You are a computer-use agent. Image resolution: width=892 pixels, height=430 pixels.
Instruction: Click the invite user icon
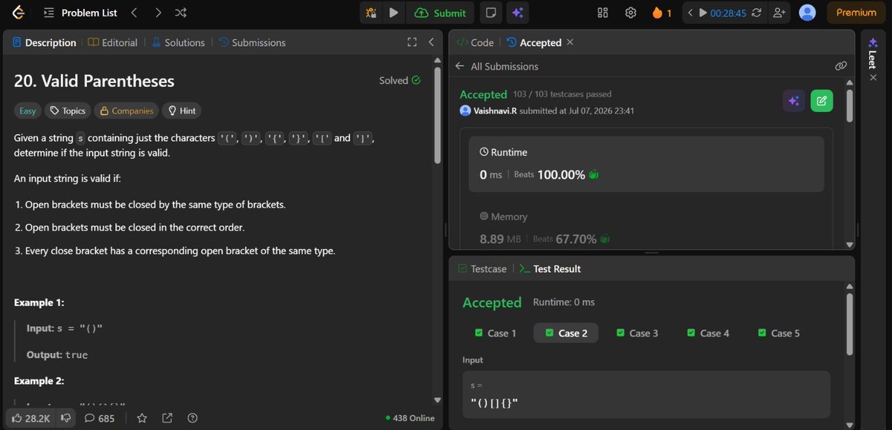click(779, 13)
